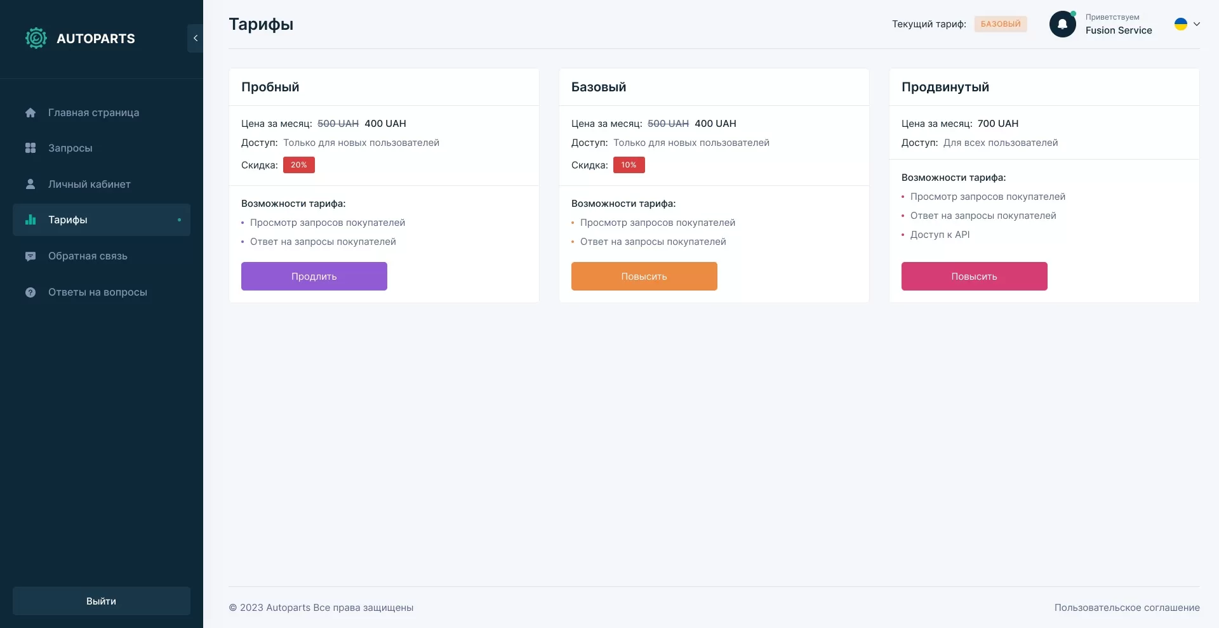Click the pink Повысить button in Продвинутый
Image resolution: width=1219 pixels, height=628 pixels.
[x=975, y=277]
